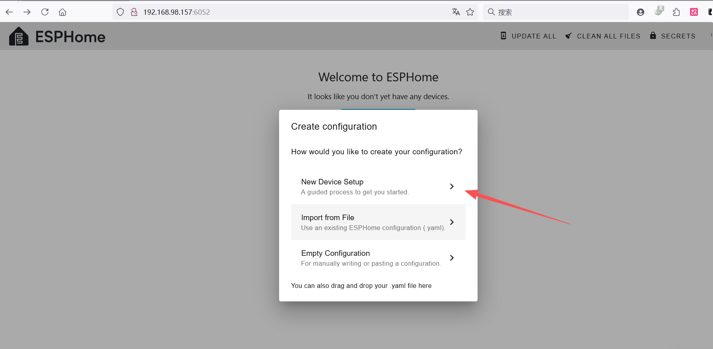Image resolution: width=713 pixels, height=349 pixels.
Task: Click the green extension icon with X badge
Action: pos(659,11)
